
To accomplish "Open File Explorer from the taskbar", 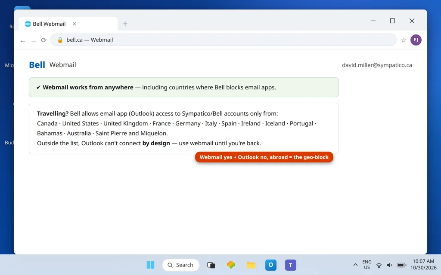I will (251, 265).
